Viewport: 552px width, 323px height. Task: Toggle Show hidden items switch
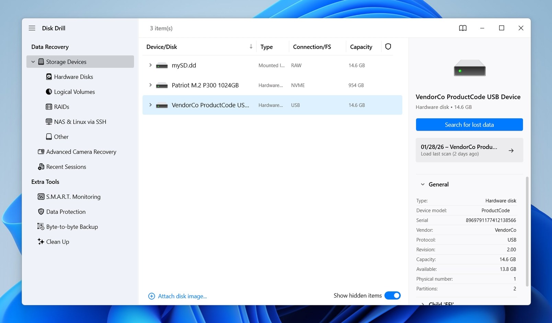392,295
